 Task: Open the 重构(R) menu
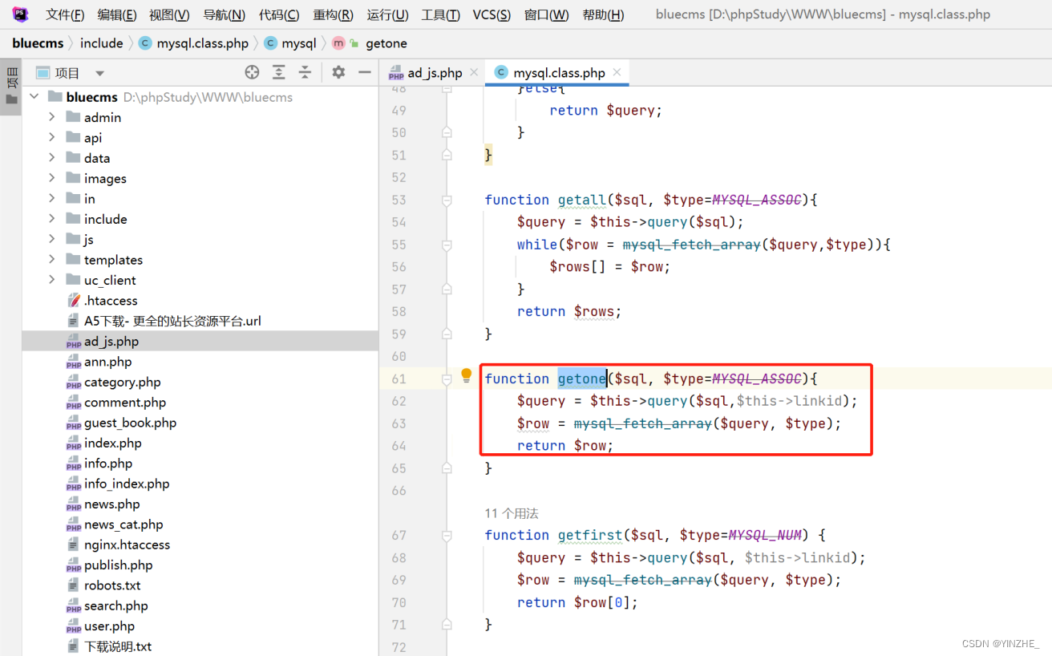point(333,14)
